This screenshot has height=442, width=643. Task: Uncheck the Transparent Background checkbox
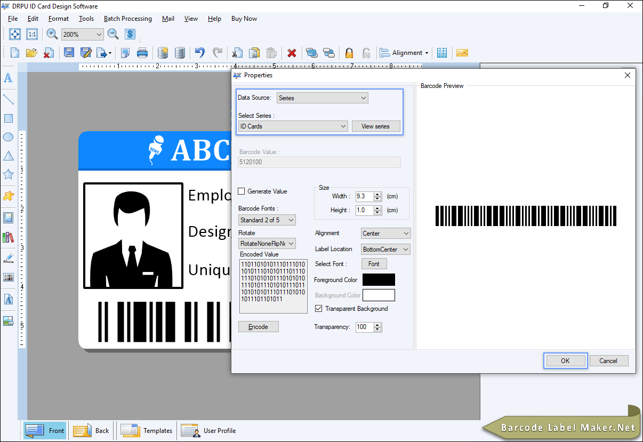coord(319,309)
